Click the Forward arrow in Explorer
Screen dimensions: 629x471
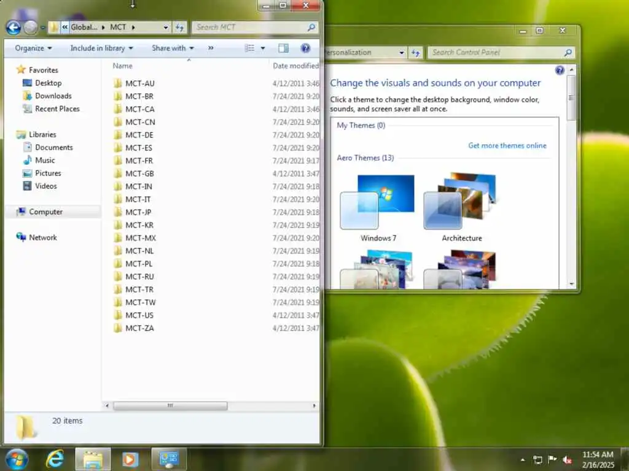(x=31, y=27)
